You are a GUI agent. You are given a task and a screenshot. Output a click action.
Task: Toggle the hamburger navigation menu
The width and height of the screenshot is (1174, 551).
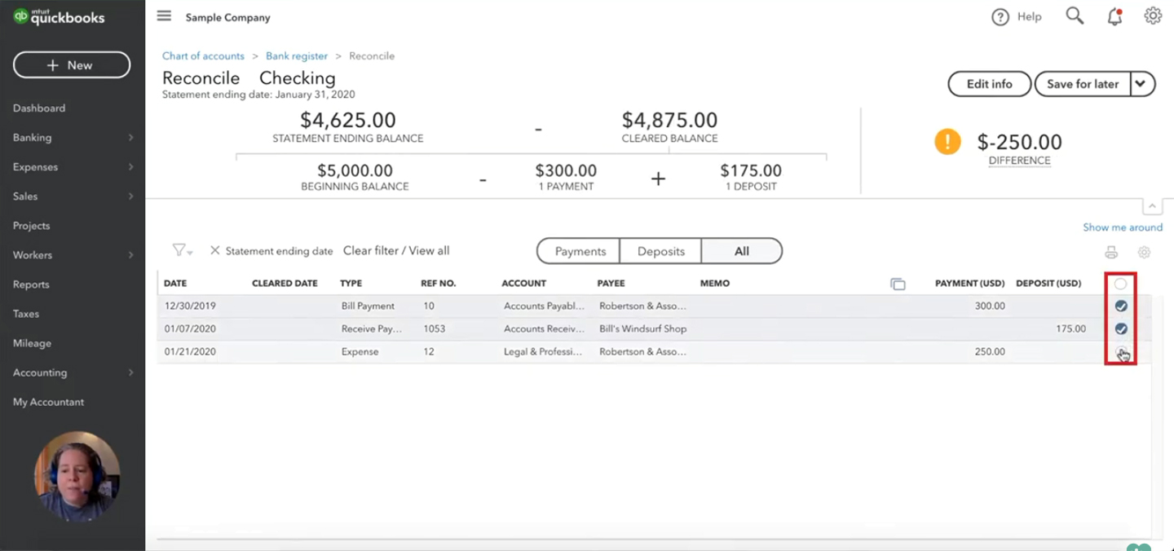pos(164,16)
